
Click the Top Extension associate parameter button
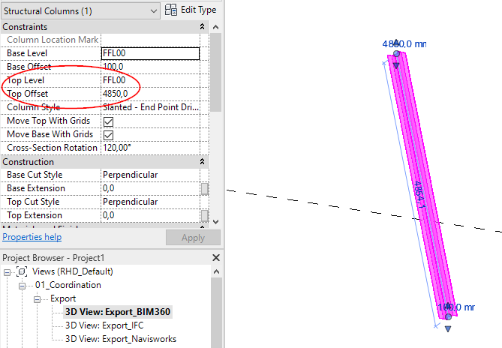(x=205, y=215)
